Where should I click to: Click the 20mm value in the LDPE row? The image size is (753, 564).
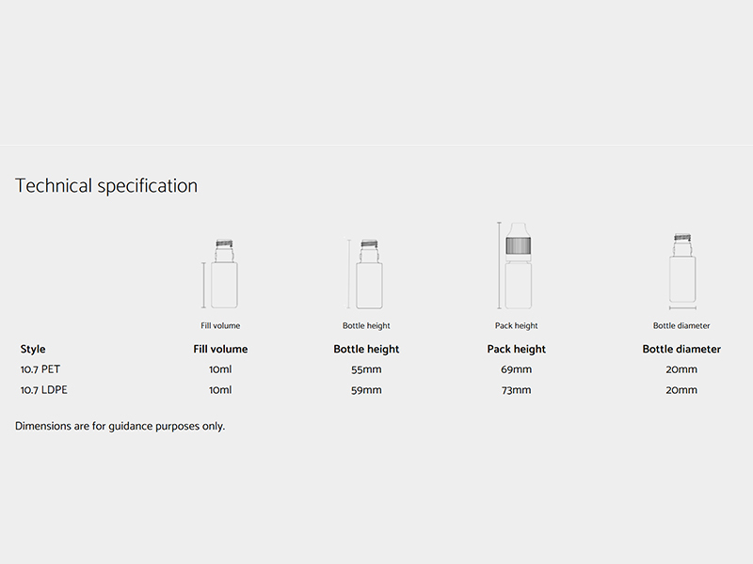pyautogui.click(x=681, y=390)
